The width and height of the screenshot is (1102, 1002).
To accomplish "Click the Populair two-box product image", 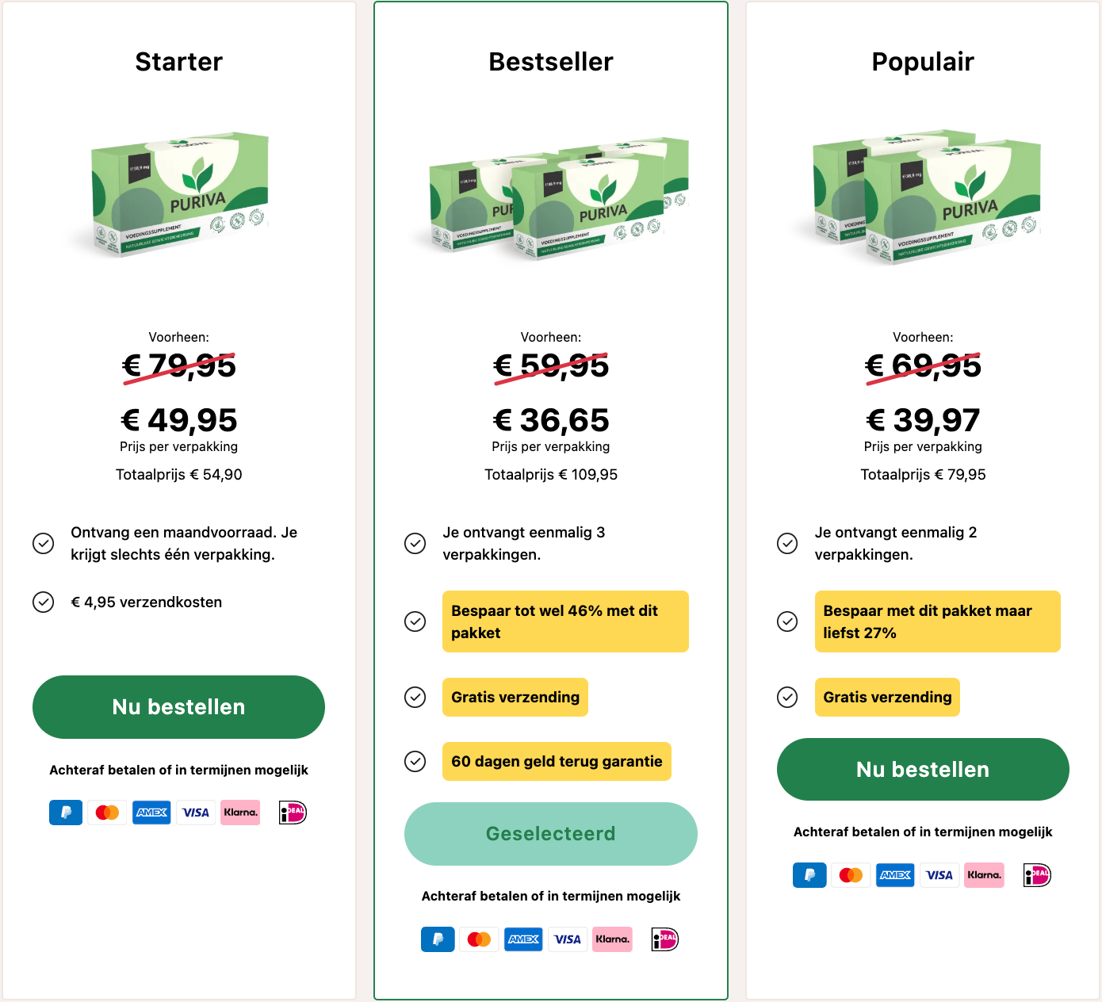I will [925, 196].
